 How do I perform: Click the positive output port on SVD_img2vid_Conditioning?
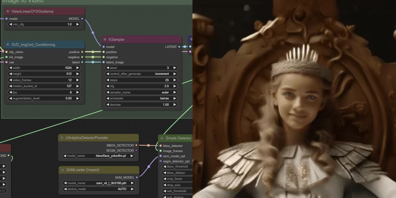82,52
